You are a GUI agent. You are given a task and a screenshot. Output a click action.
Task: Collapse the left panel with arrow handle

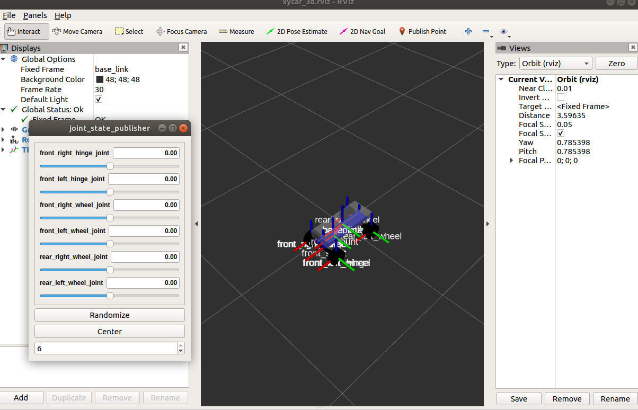coord(196,224)
